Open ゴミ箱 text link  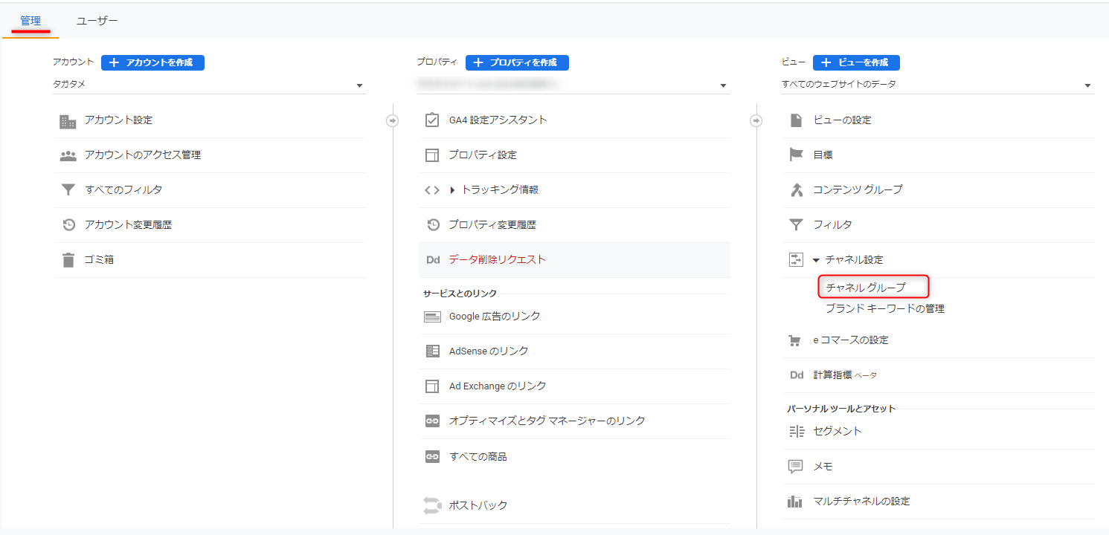[x=99, y=259]
